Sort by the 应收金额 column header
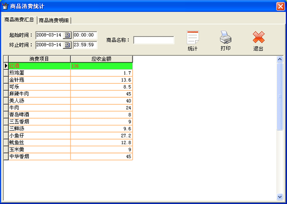287x204 pixels. pyautogui.click(x=101, y=59)
